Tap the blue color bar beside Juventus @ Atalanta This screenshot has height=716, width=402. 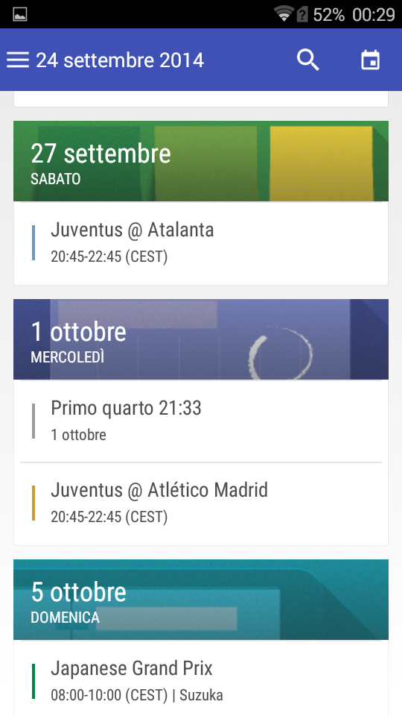[33, 243]
